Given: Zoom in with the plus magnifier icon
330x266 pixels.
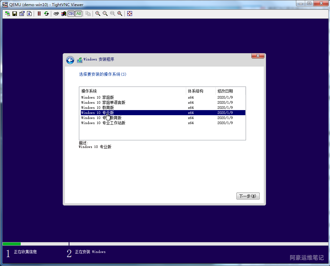Looking at the screenshot, I should tap(98, 14).
